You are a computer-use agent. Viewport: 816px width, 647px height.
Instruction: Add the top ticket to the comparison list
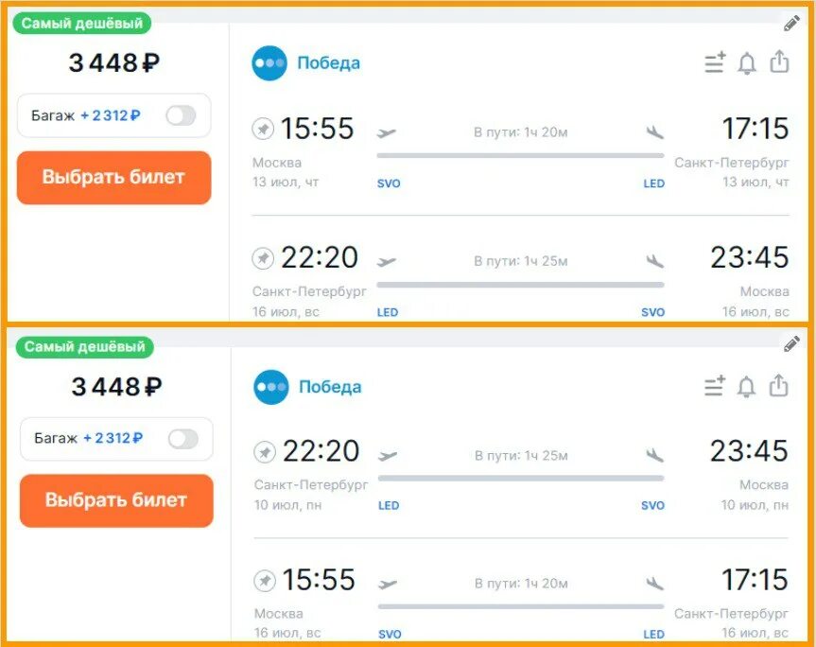(x=715, y=63)
